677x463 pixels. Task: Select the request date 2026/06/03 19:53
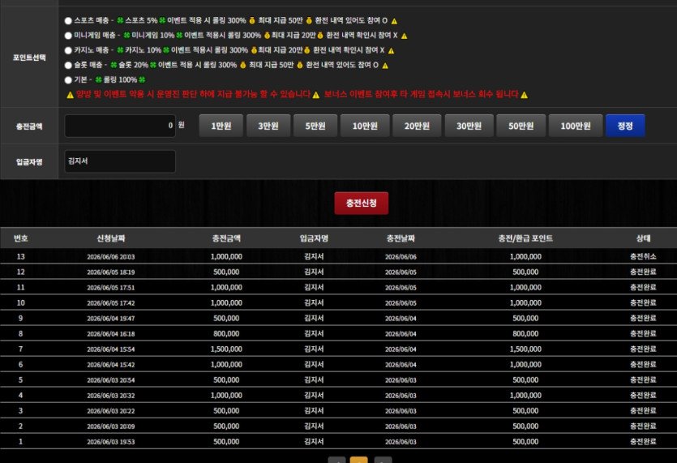point(111,442)
